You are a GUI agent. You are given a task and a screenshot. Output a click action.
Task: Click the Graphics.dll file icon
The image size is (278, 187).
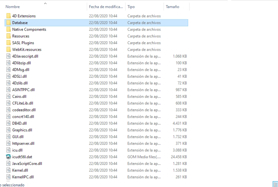(x=8, y=130)
